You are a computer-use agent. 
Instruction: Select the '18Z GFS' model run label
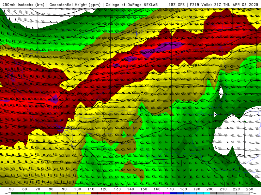coord(177,5)
